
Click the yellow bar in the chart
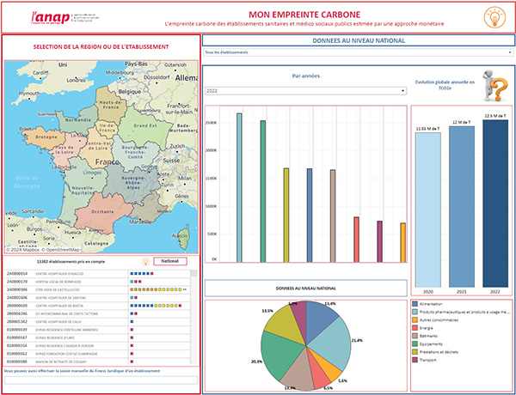coord(286,216)
